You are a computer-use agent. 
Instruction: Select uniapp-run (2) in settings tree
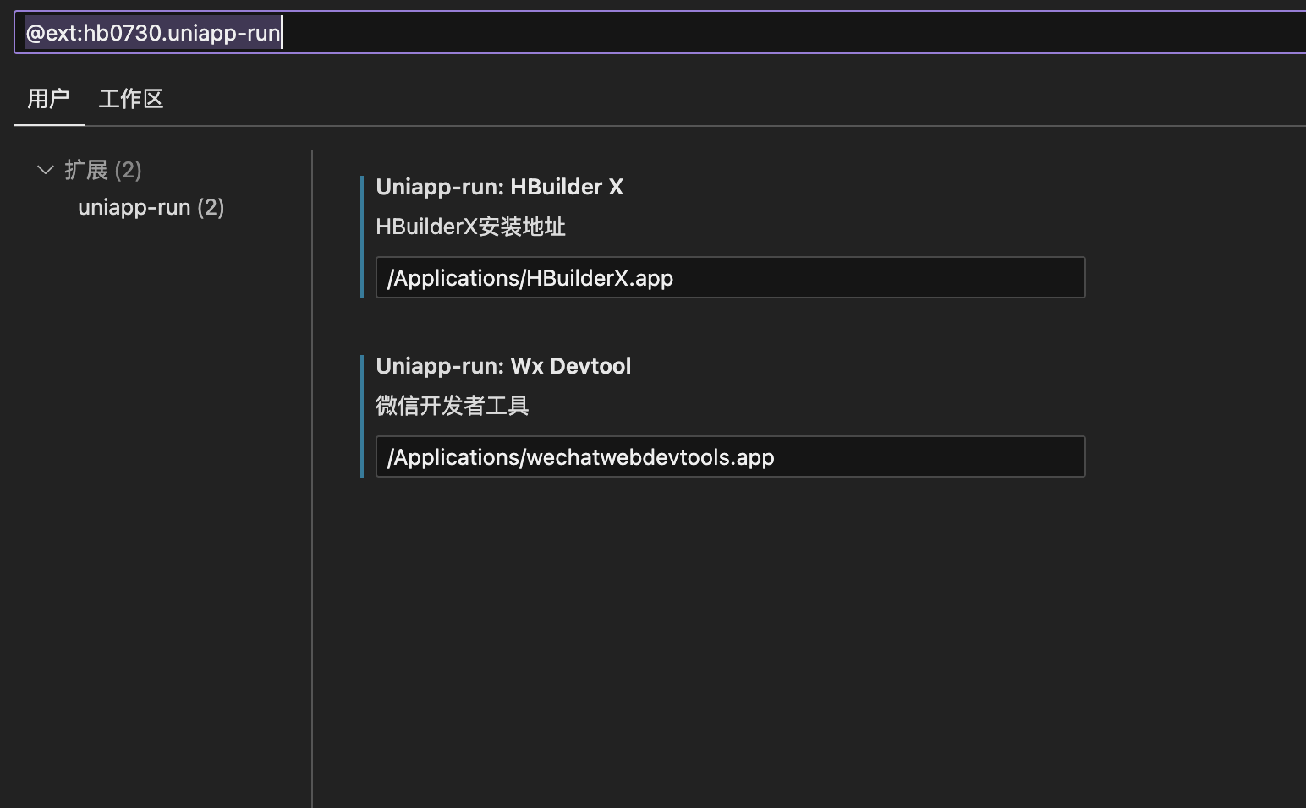pyautogui.click(x=151, y=207)
